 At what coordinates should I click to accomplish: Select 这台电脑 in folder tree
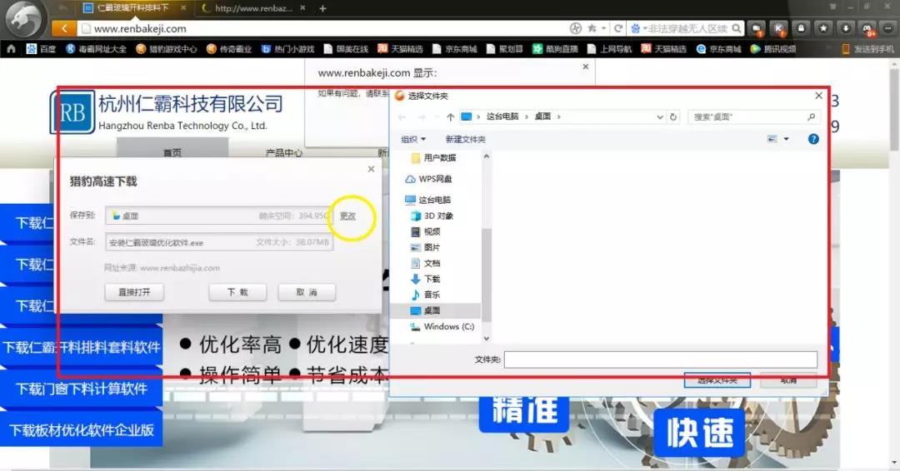(427, 200)
